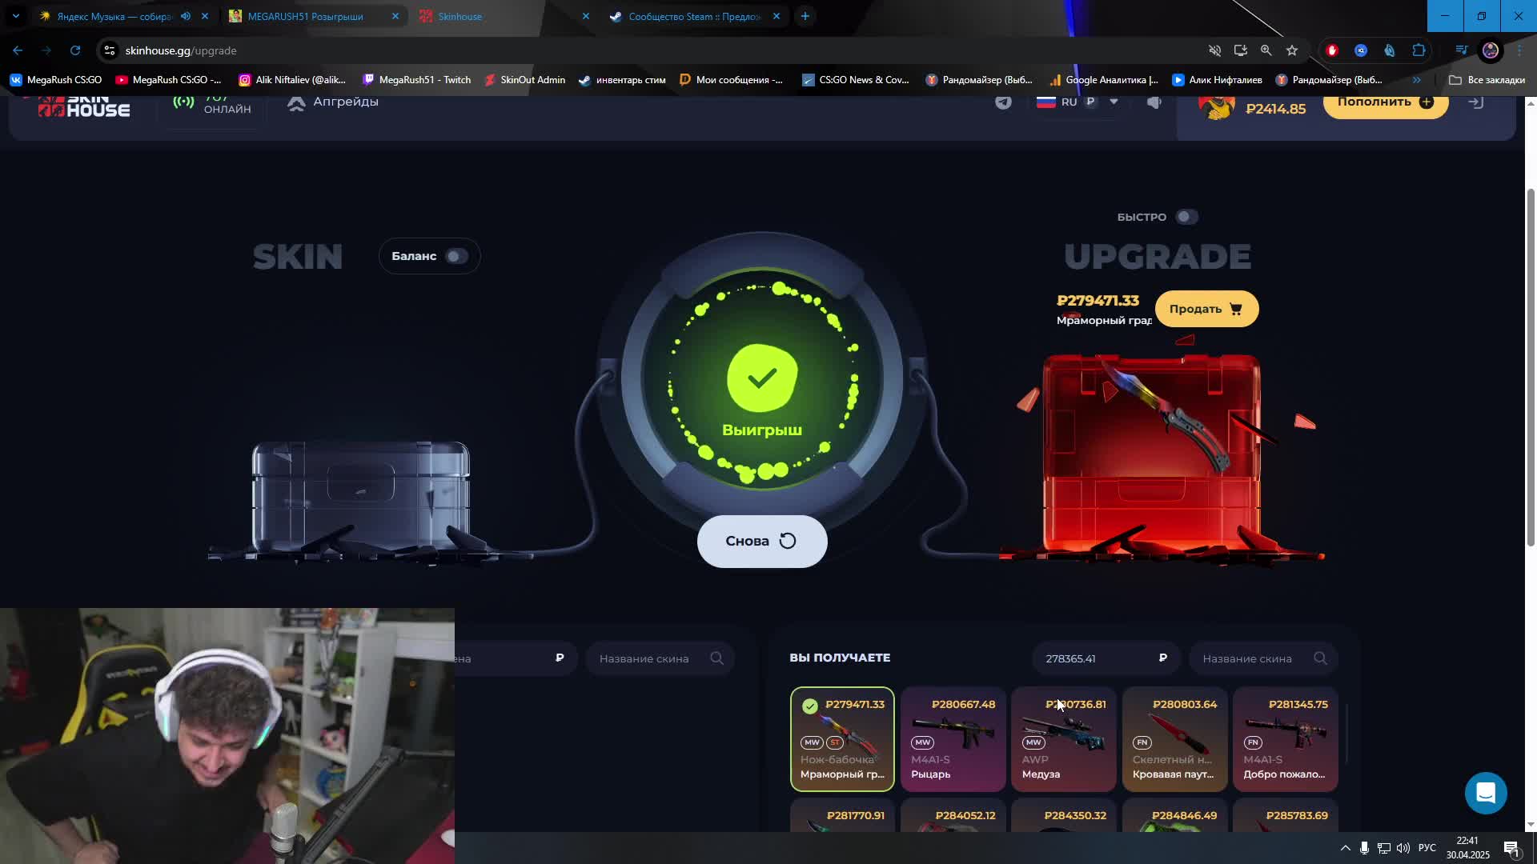Open the zoom magnifier in address bar
Image resolution: width=1537 pixels, height=864 pixels.
click(x=1266, y=50)
